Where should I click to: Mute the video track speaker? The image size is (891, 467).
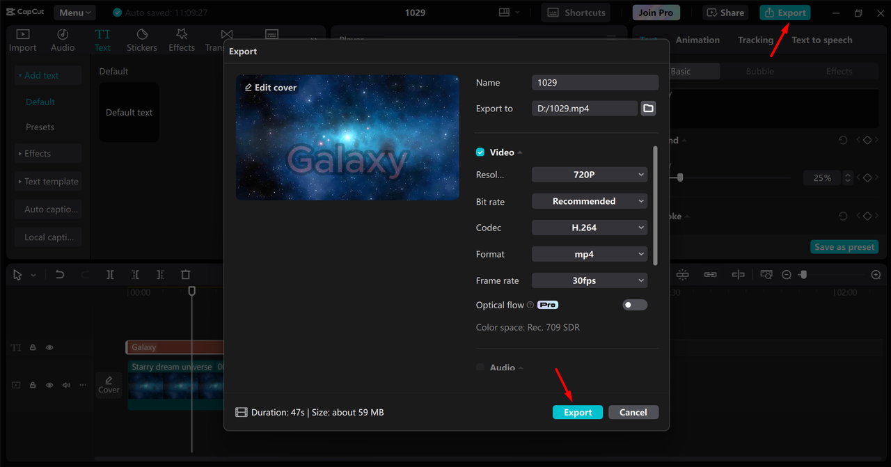point(66,385)
